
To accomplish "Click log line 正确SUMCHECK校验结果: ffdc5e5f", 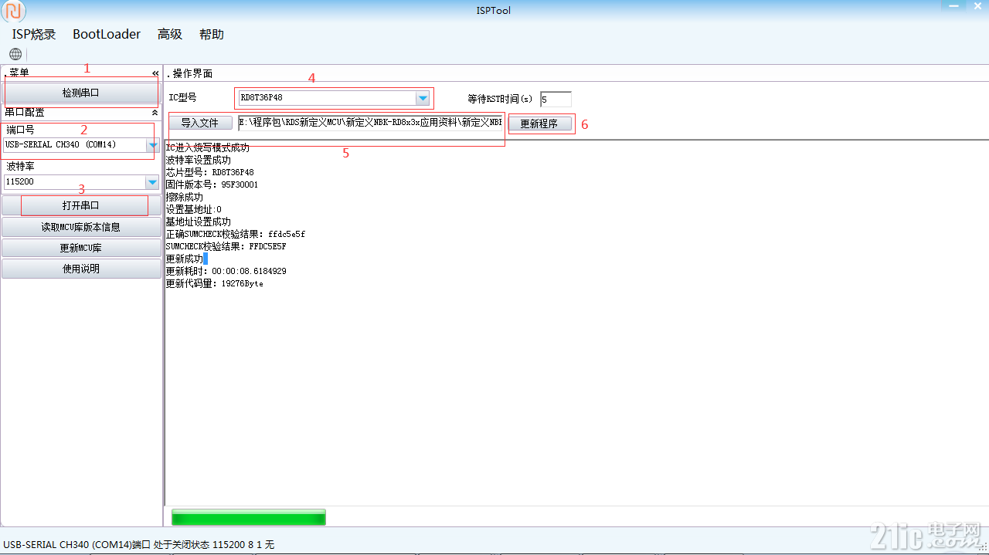I will [x=235, y=234].
